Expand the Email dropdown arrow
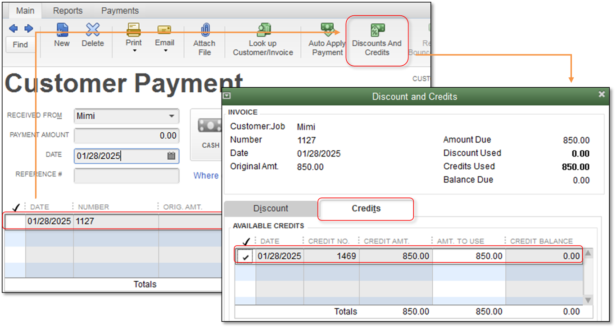The image size is (616, 328). tap(165, 51)
